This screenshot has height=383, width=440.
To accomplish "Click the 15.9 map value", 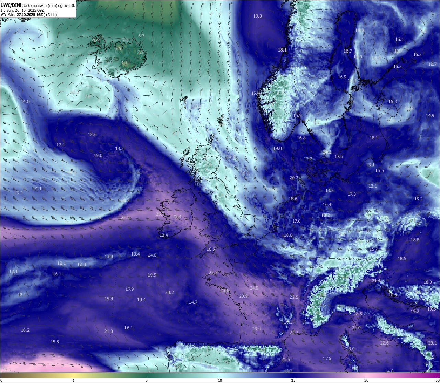I will [297, 115].
